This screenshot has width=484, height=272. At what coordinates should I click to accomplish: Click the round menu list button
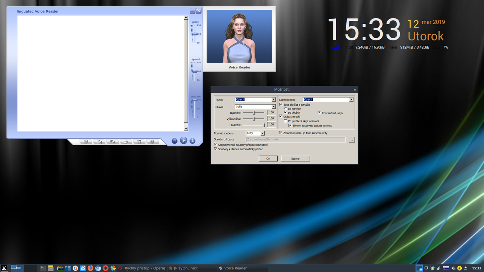(x=174, y=141)
